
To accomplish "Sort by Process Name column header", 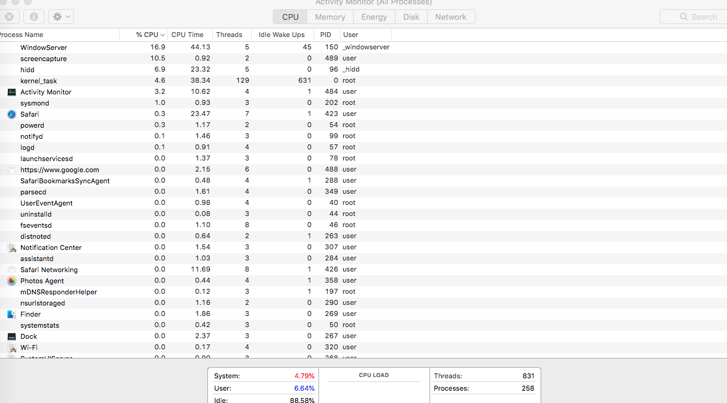I will (59, 35).
